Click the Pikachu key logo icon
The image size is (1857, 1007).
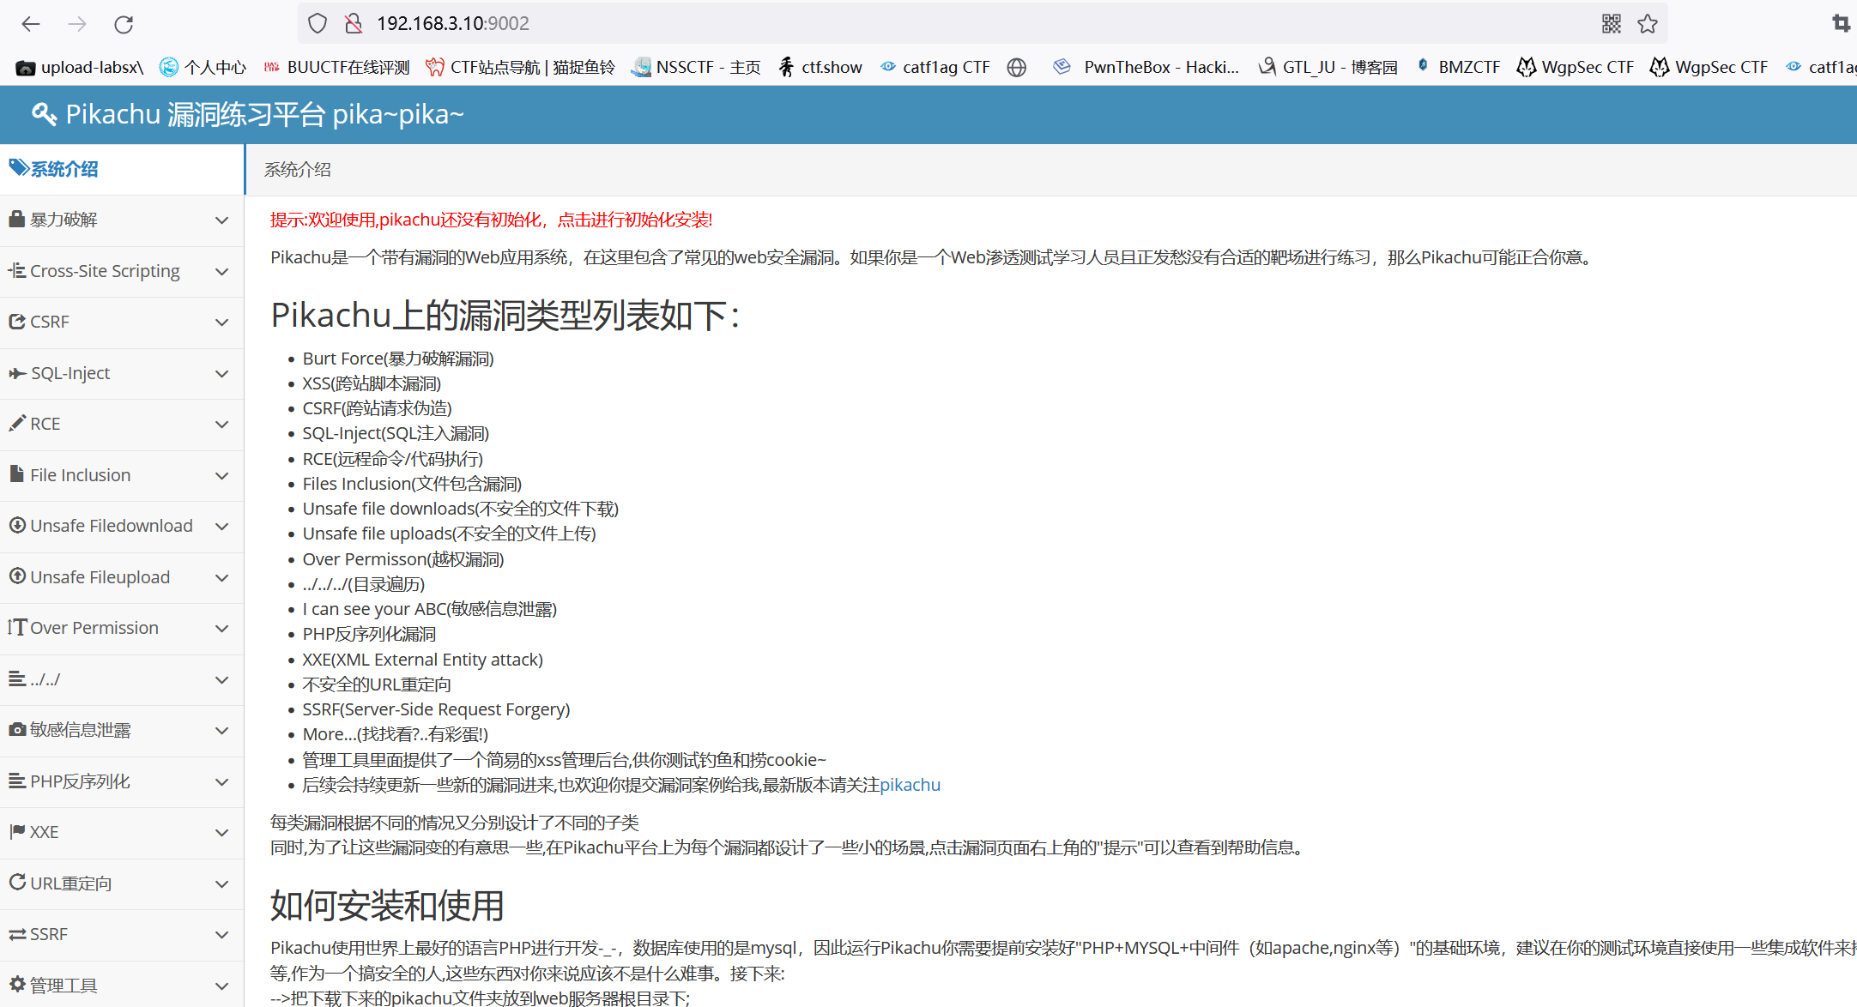click(x=45, y=114)
